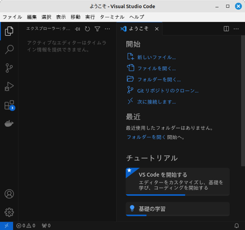Click the Git リポジトリのクローン... link
Image resolution: width=245 pixels, height=230 pixels.
[168, 91]
